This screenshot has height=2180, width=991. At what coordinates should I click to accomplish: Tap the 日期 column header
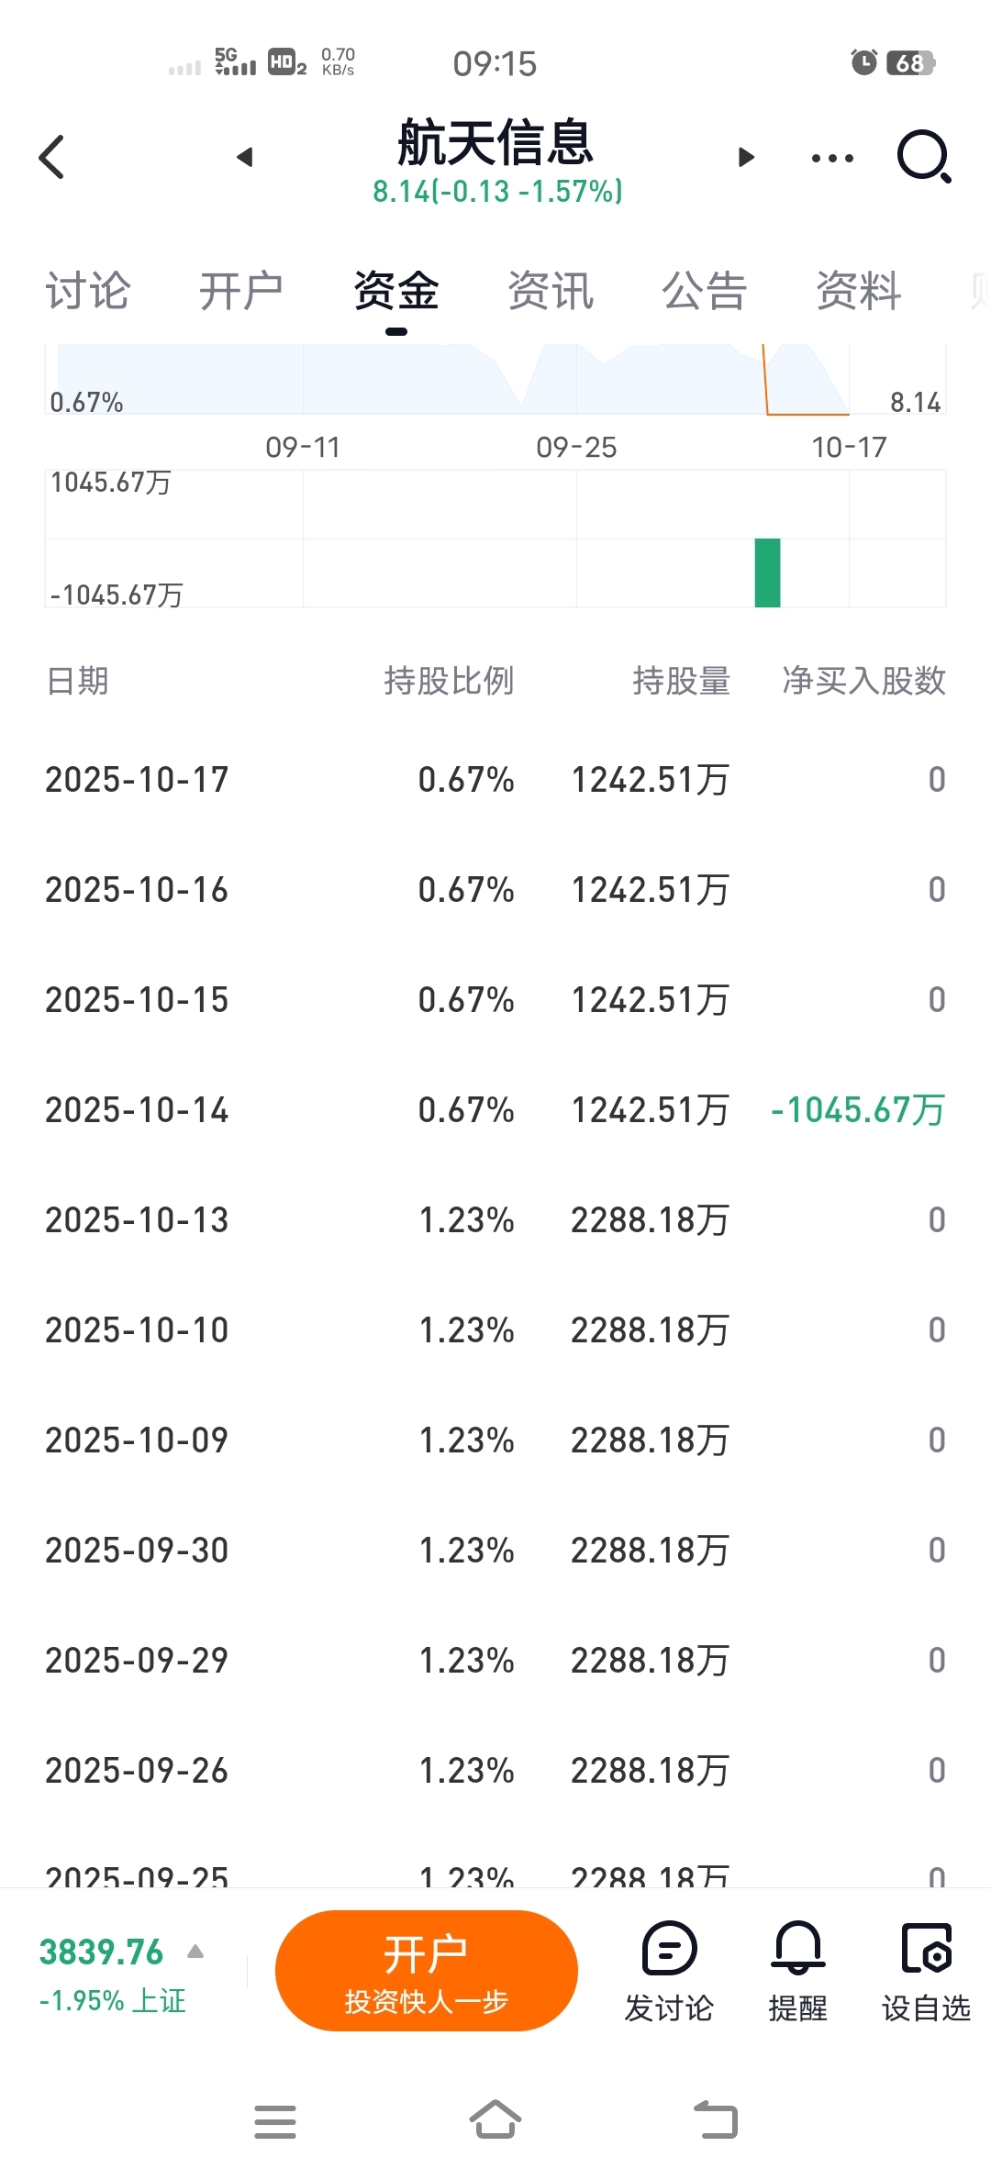click(x=78, y=681)
